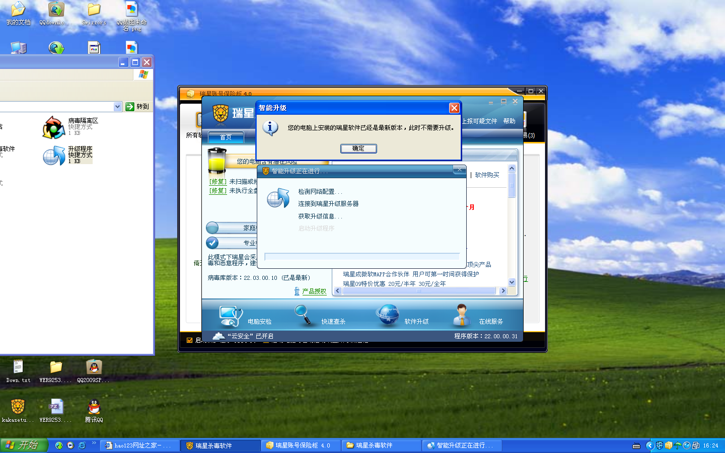Open the 帮助 menu

coord(510,121)
